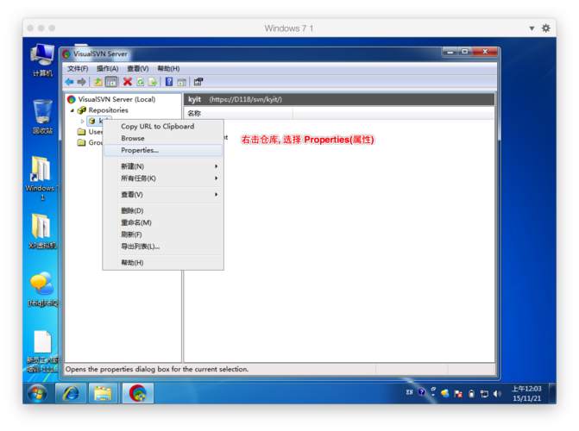Screen dimensions: 579x431
Task: Expand 新建(N) submenu in context menu
Action: [x=163, y=166]
